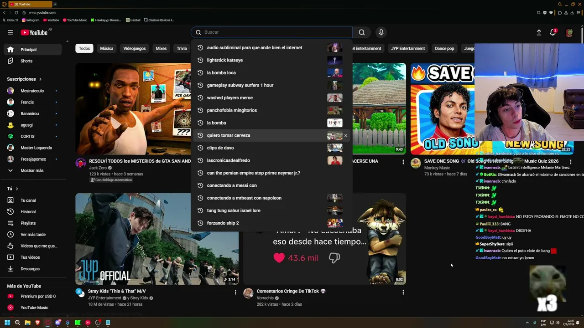Open the account avatar menu
The image size is (584, 328).
[569, 32]
